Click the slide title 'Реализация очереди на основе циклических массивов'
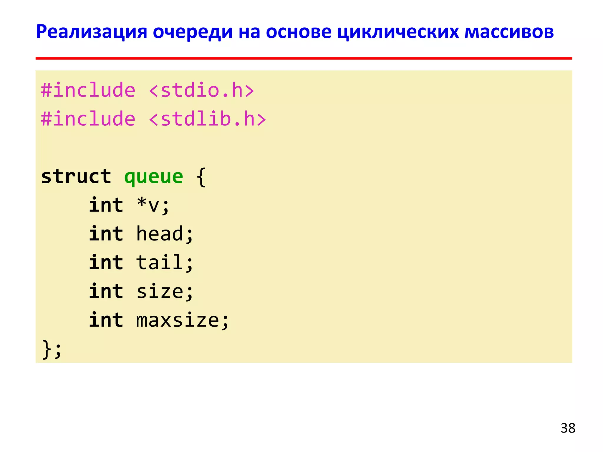This screenshot has width=603, height=452. (x=295, y=32)
